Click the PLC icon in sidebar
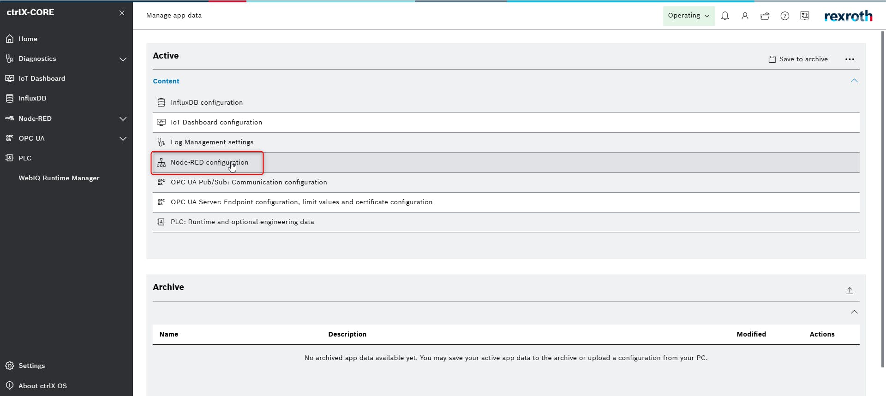The width and height of the screenshot is (886, 396). click(x=10, y=158)
